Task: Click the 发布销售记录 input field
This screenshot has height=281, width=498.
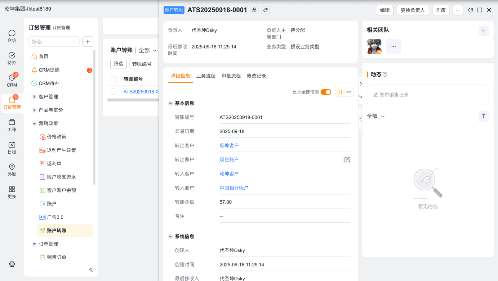Action: pyautogui.click(x=428, y=95)
